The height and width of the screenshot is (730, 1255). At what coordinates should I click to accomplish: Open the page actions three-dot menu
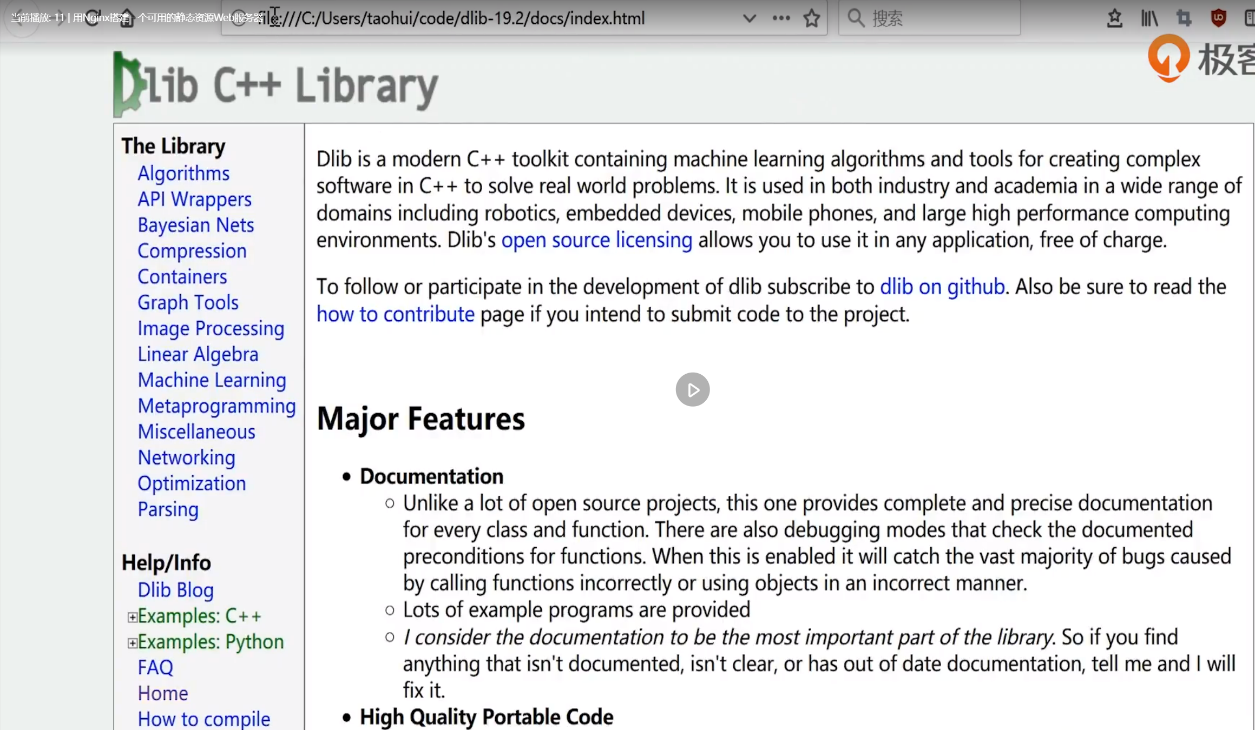point(781,18)
